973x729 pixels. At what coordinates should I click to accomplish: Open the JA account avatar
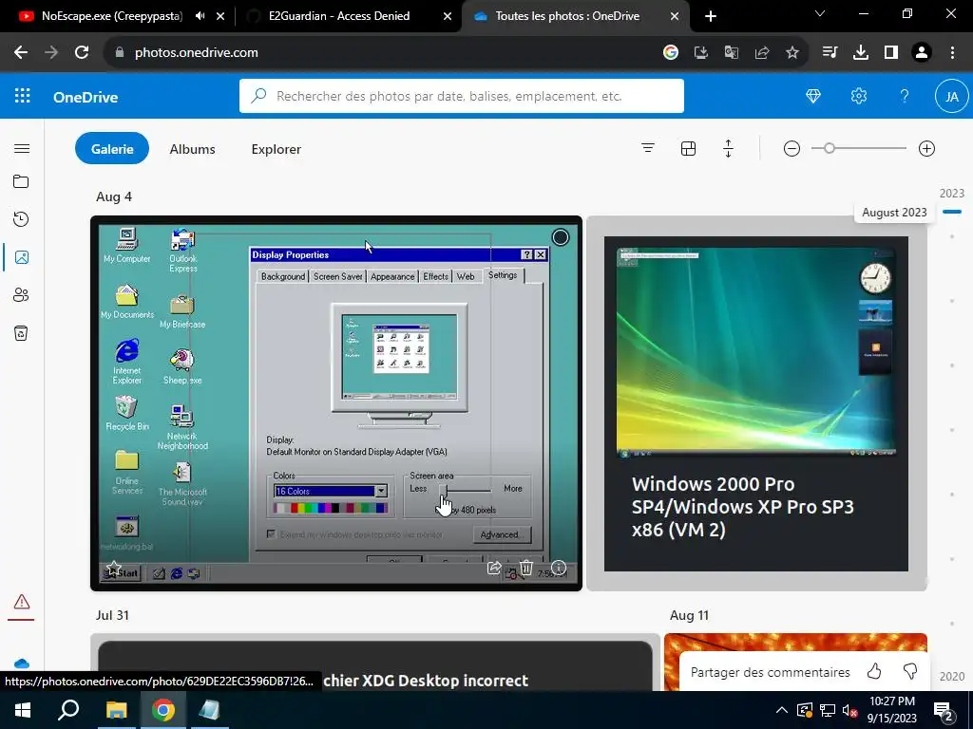pos(951,96)
